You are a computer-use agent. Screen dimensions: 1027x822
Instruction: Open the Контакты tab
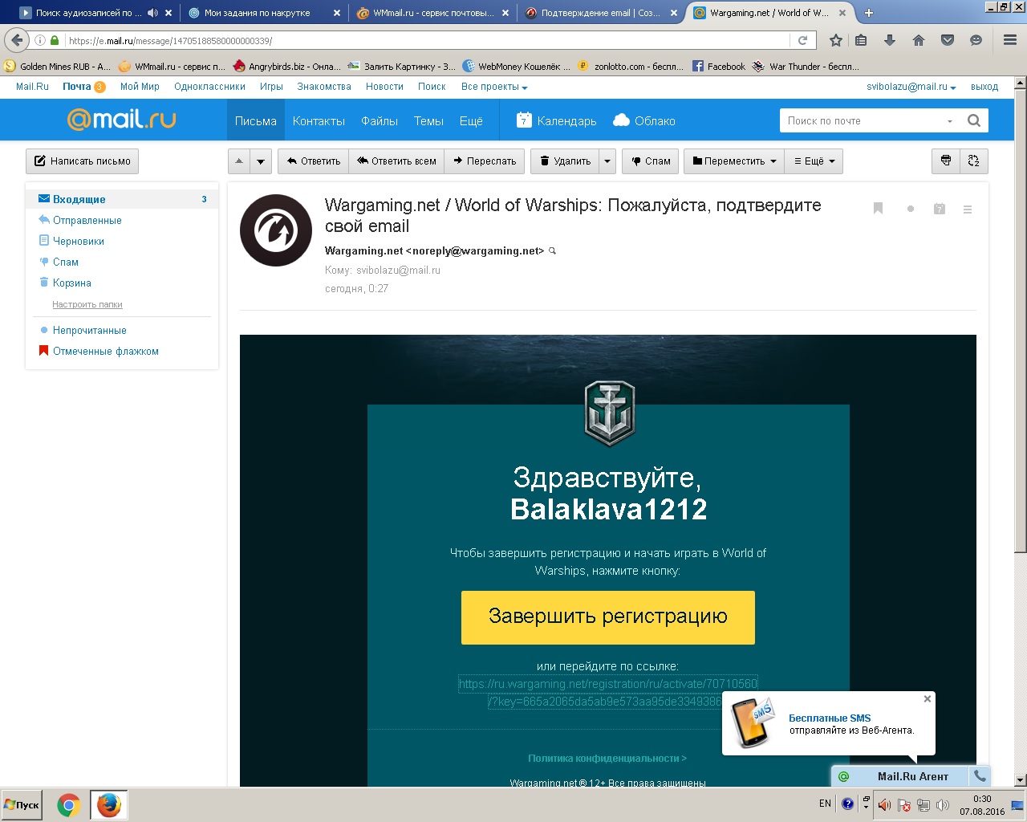click(x=319, y=120)
